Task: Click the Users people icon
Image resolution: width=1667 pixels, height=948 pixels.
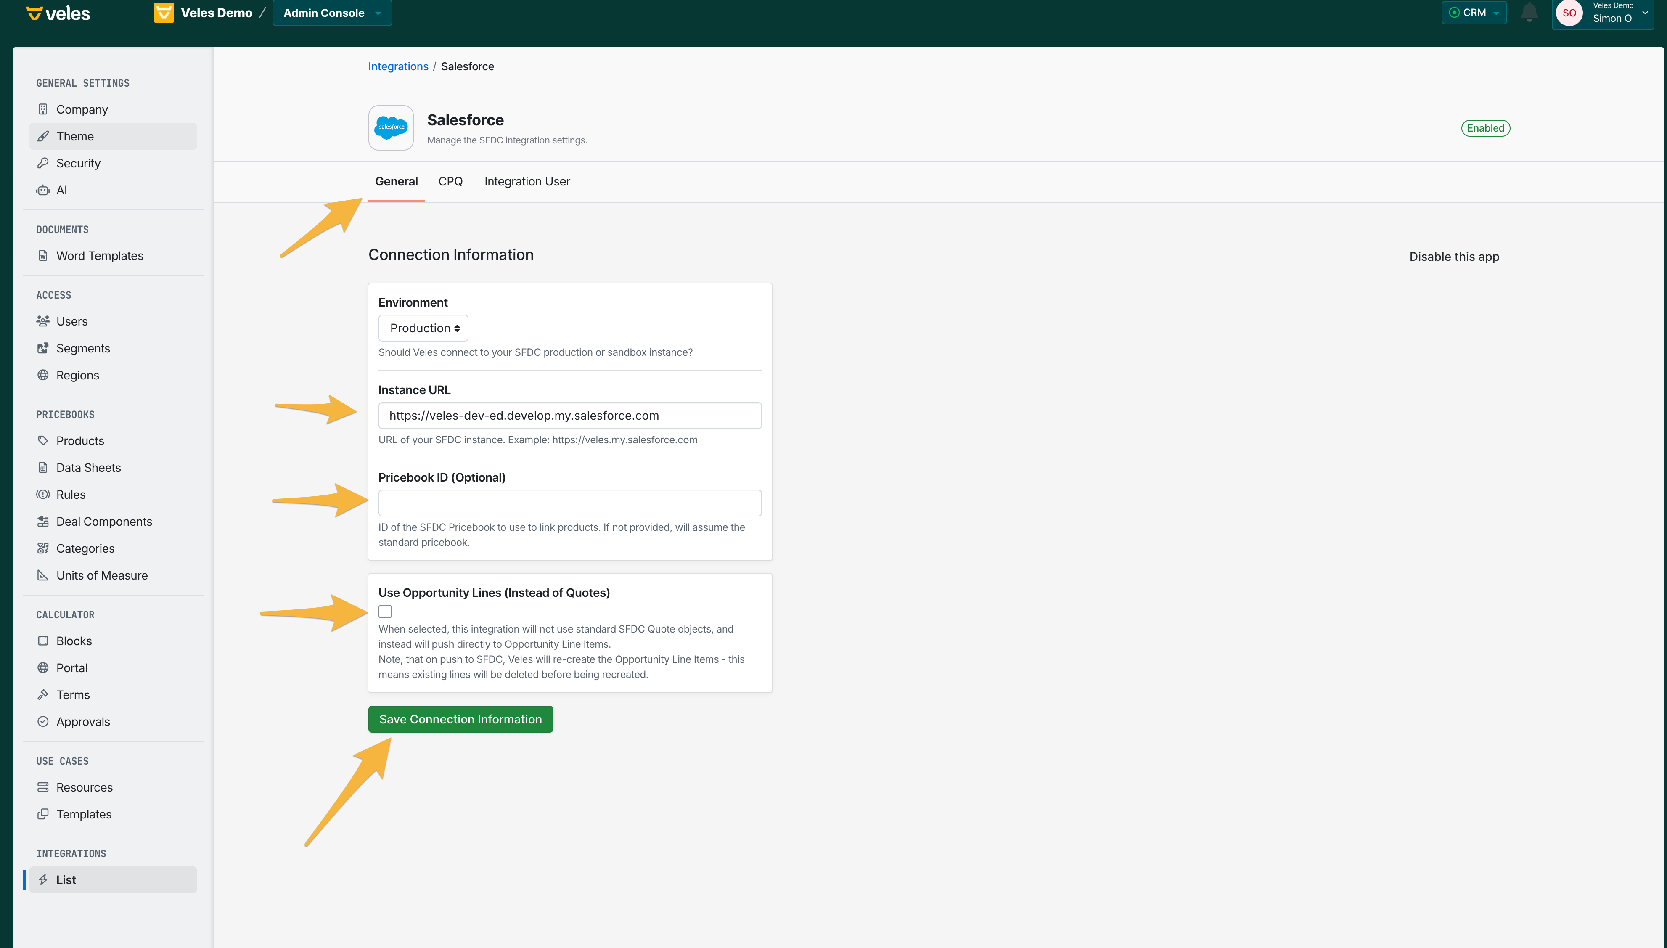Action: [43, 321]
